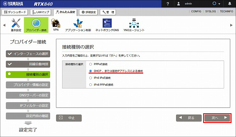Open the TECHINFO link
The height and width of the screenshot is (137, 236).
pos(226,11)
